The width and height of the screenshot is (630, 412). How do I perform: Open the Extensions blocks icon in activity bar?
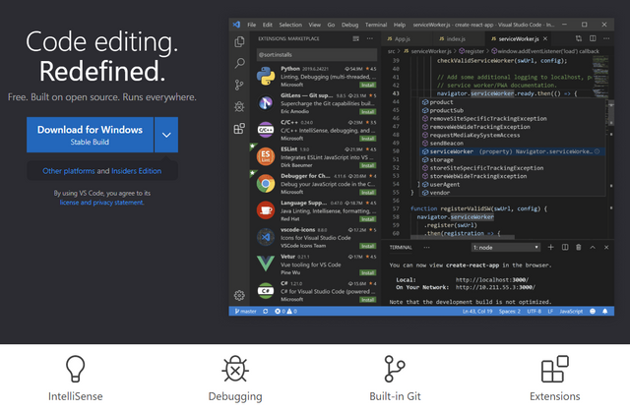click(239, 129)
